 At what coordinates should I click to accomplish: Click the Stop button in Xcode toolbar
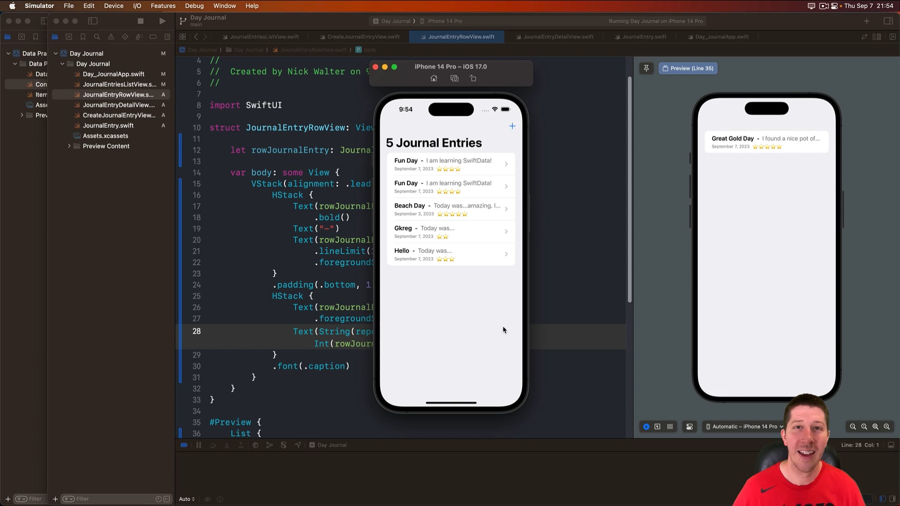[140, 21]
